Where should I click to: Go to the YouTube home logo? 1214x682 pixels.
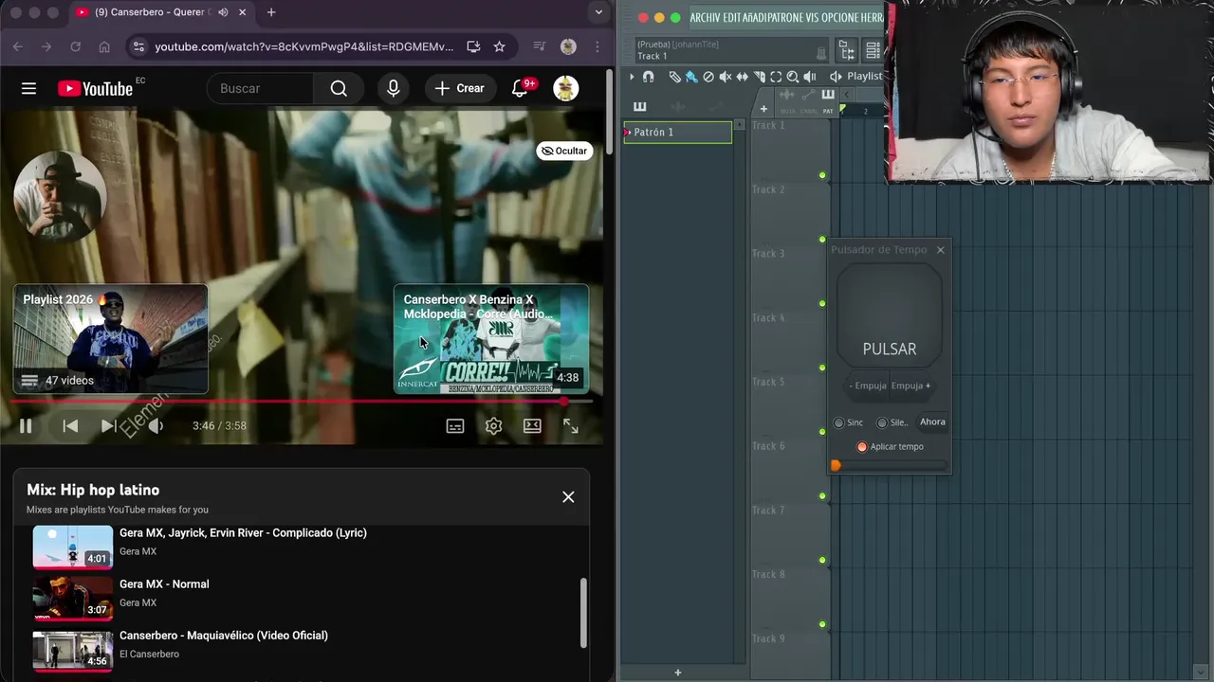95,88
